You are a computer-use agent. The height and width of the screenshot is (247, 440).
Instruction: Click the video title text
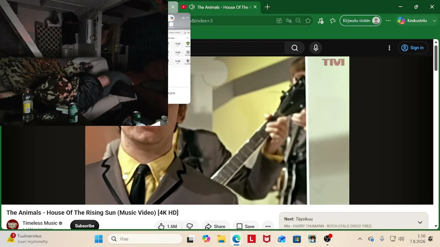pyautogui.click(x=92, y=213)
